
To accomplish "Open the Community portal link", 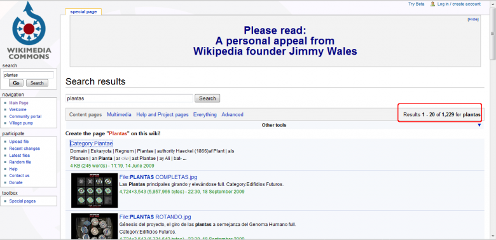I will (25, 117).
